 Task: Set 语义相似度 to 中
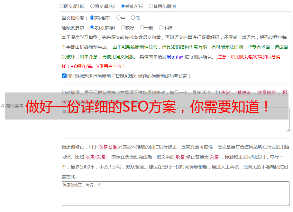(x=118, y=18)
